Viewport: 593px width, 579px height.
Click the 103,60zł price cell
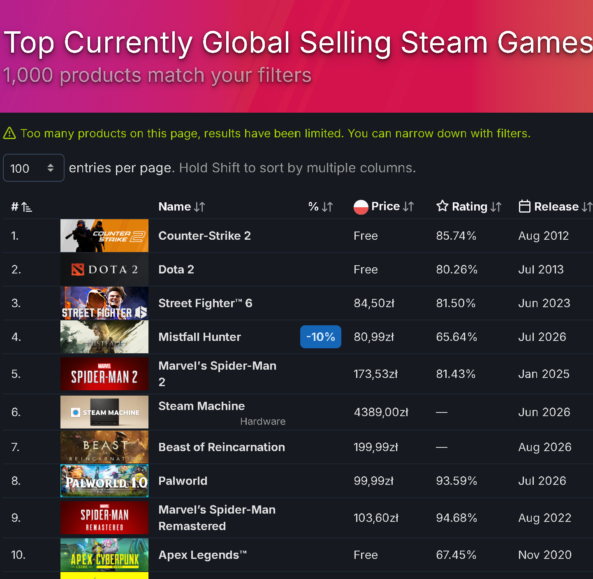pyautogui.click(x=376, y=518)
